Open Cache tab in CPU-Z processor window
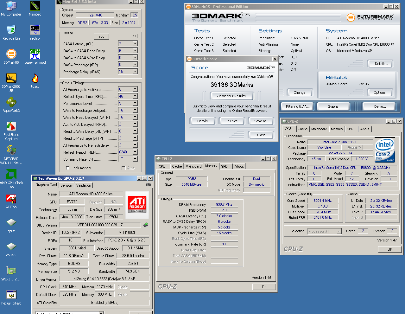 pos(302,129)
